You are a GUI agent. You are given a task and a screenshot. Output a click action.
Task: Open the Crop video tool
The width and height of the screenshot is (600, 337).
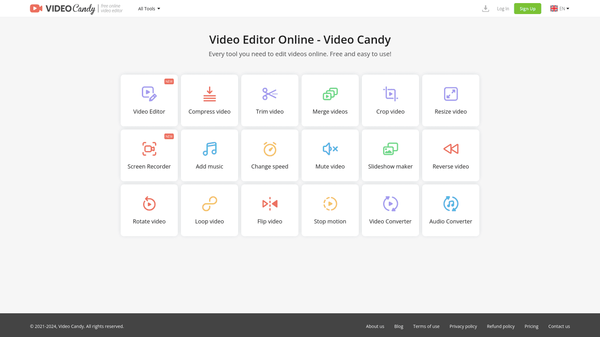390,100
